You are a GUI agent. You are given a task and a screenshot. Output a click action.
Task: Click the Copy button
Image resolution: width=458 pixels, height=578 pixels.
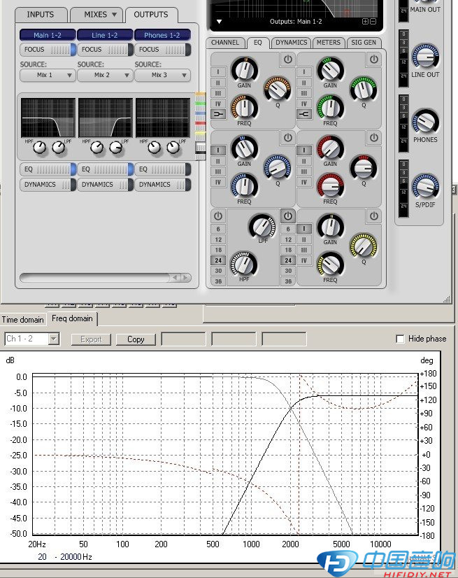pyautogui.click(x=136, y=339)
